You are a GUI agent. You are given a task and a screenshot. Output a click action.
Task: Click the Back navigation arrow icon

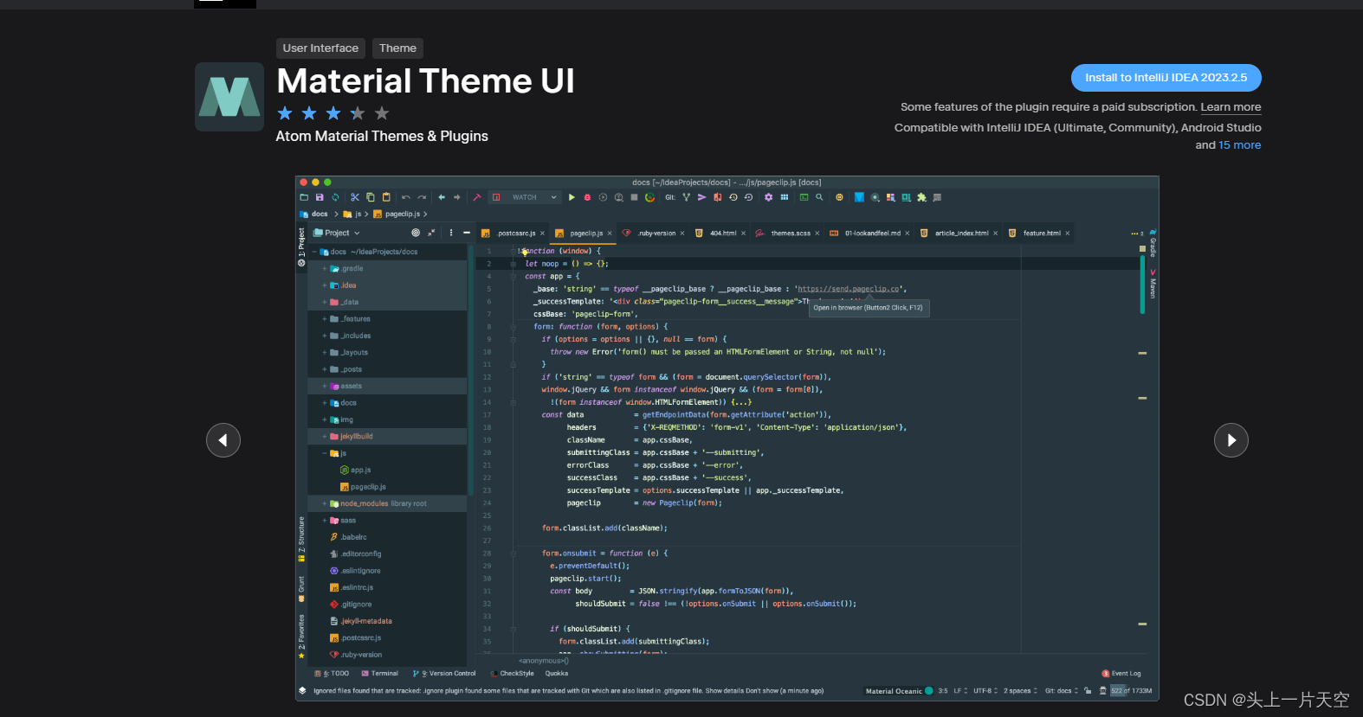[442, 197]
